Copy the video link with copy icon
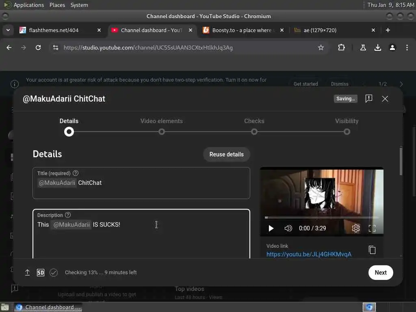Image resolution: width=416 pixels, height=312 pixels. 372,250
